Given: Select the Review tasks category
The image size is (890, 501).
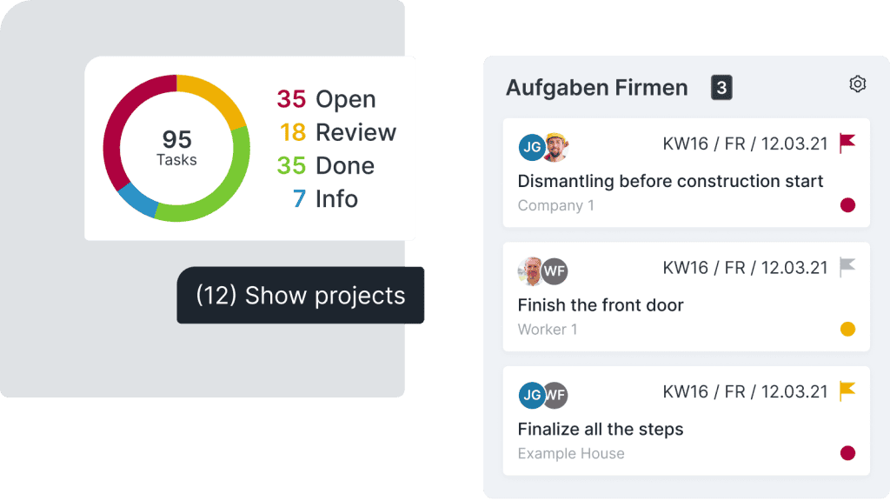Looking at the screenshot, I should [x=339, y=132].
